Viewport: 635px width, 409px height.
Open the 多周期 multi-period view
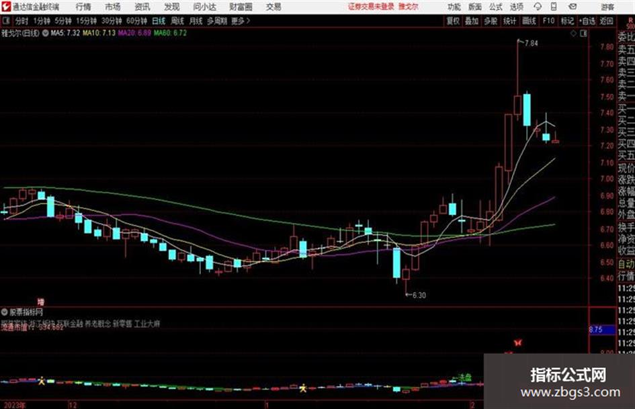tap(217, 21)
